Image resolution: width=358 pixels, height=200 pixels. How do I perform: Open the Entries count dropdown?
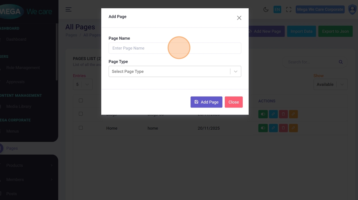(83, 84)
